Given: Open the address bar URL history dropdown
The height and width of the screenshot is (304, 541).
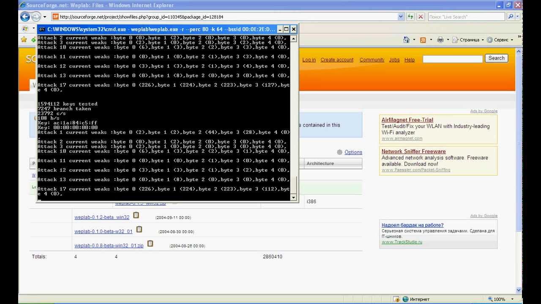Looking at the screenshot, I should [401, 17].
